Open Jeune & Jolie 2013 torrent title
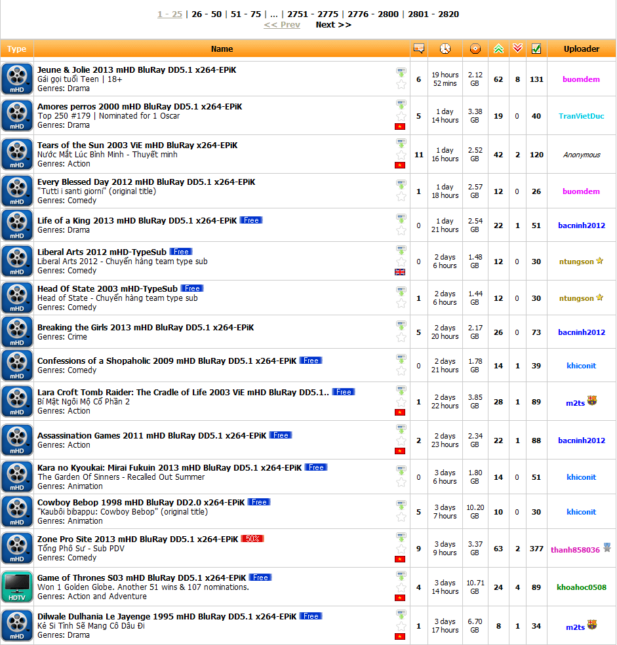Screen dimensions: 617x645 136,70
